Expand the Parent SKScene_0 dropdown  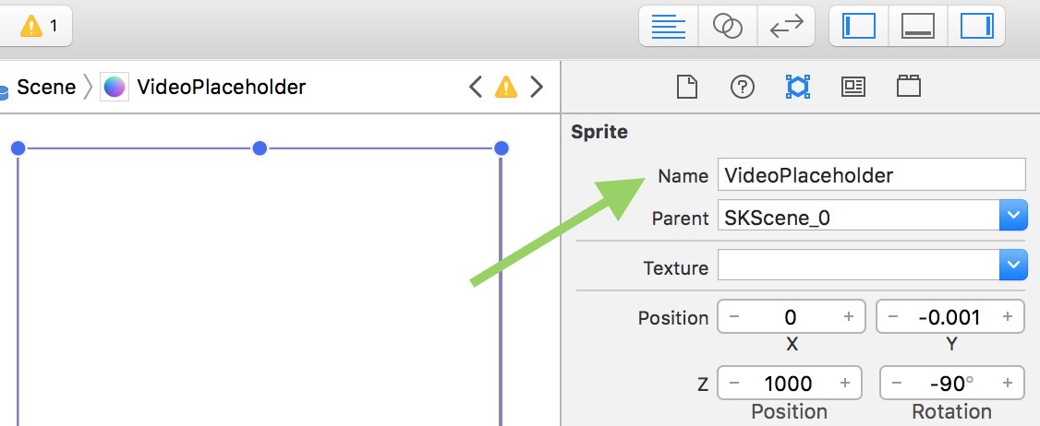coord(1013,218)
